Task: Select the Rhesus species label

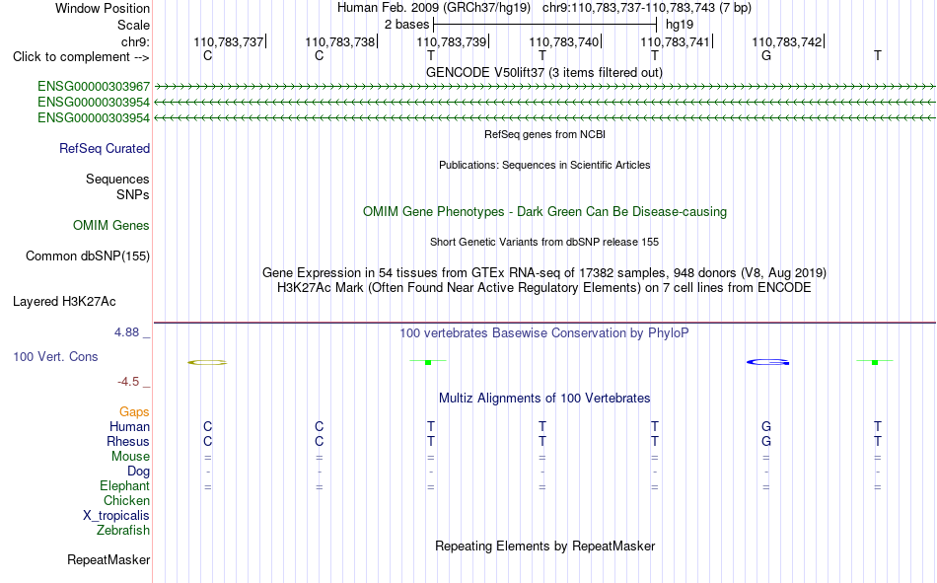Action: click(x=128, y=441)
